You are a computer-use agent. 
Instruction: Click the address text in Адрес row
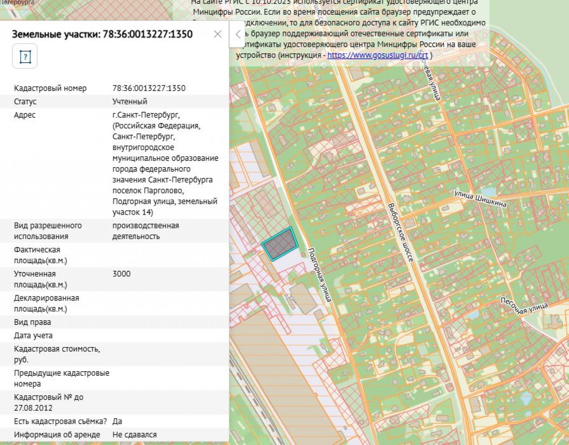(x=164, y=163)
